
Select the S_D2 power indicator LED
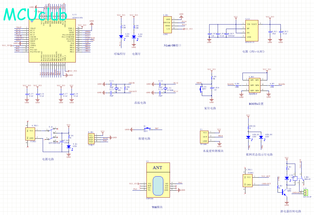tap(134, 37)
